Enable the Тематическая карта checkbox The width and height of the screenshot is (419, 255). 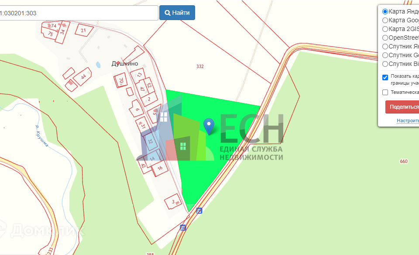(x=385, y=92)
